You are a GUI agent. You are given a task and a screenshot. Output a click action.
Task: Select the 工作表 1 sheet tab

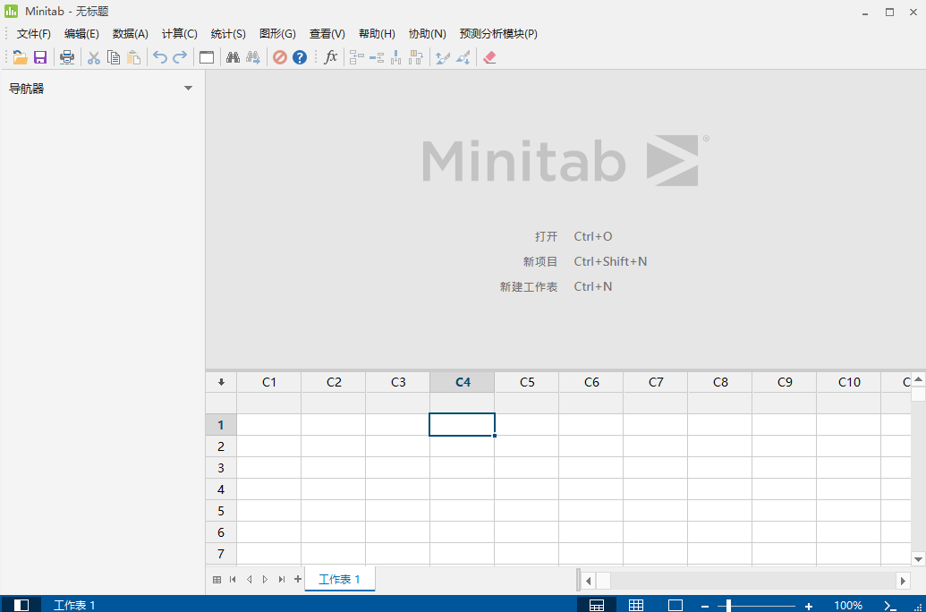point(340,579)
